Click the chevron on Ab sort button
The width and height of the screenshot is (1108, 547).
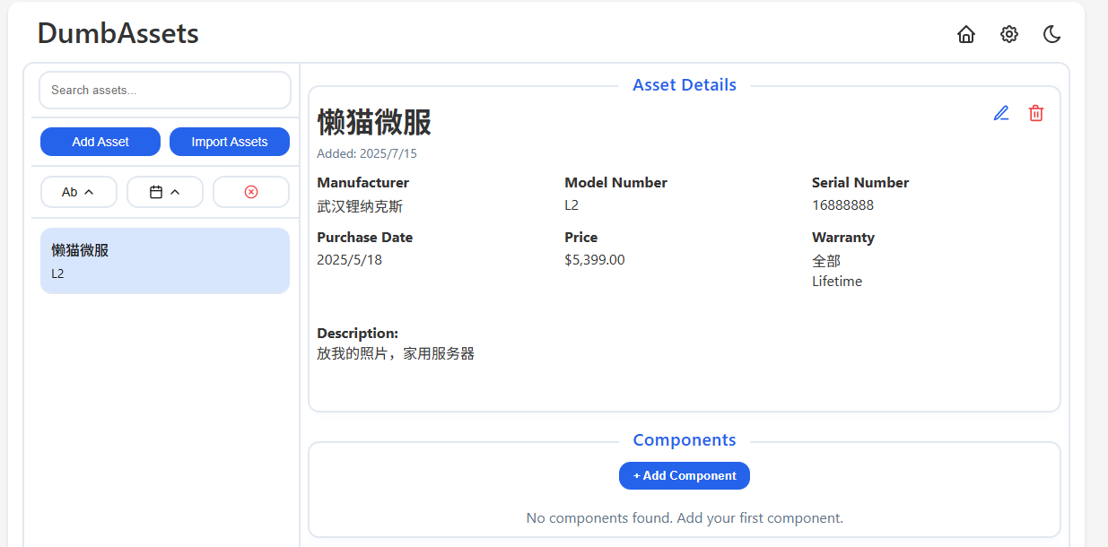click(x=89, y=192)
